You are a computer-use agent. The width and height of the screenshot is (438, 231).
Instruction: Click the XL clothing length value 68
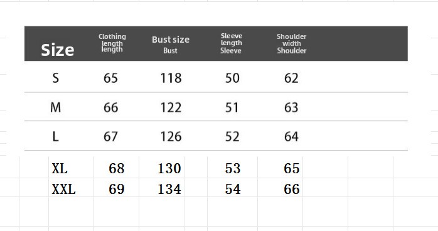(x=116, y=168)
